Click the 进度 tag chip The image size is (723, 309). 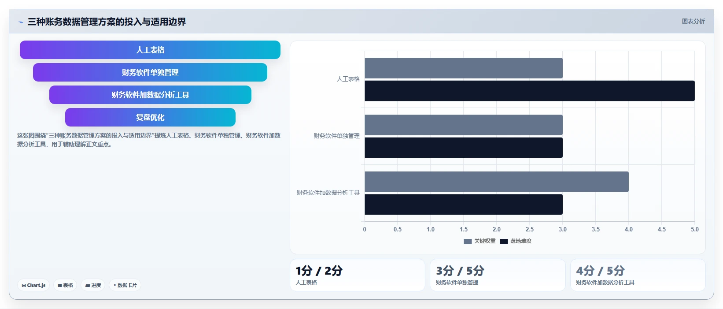(93, 285)
